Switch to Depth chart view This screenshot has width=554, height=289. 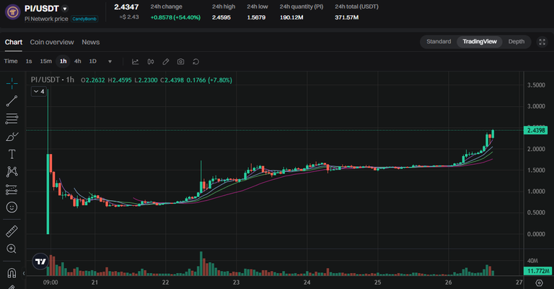(516, 41)
